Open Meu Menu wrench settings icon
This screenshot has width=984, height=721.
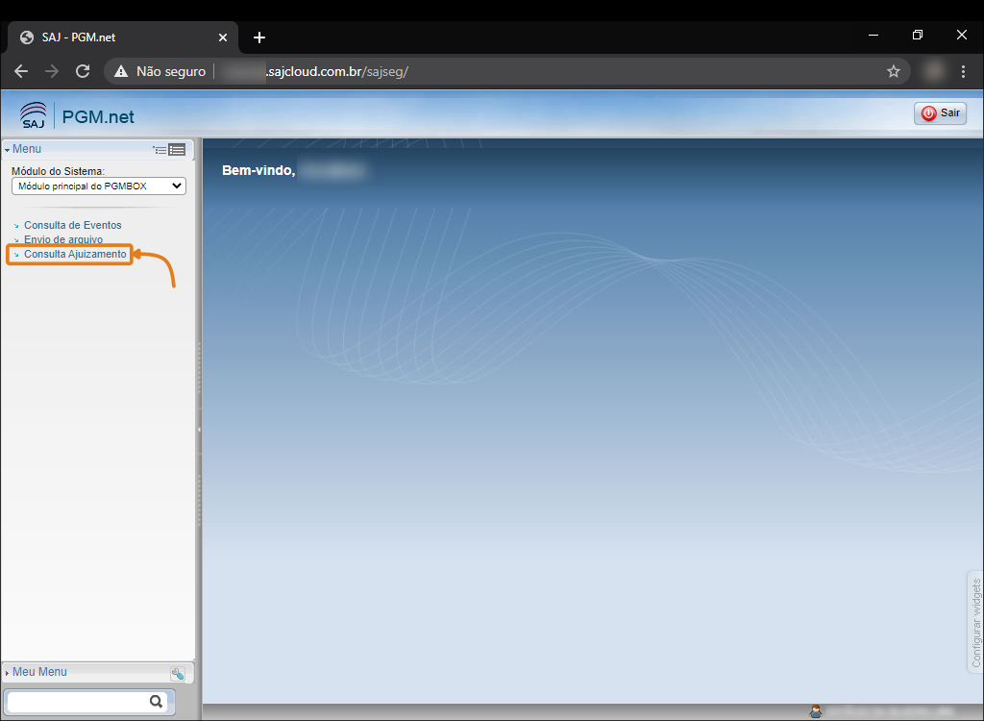coord(178,674)
